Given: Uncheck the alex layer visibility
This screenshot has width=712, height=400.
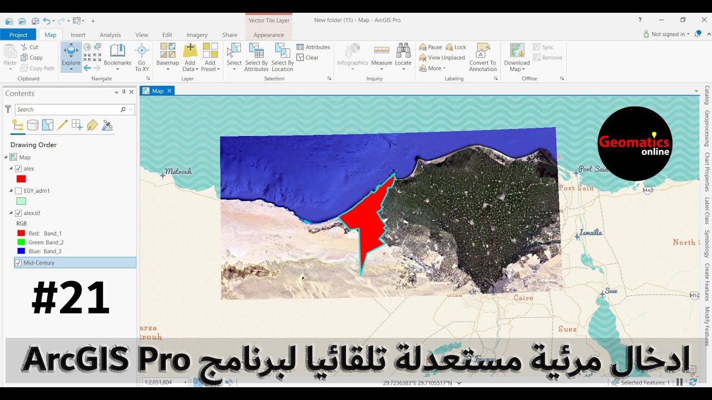Looking at the screenshot, I should (x=18, y=168).
